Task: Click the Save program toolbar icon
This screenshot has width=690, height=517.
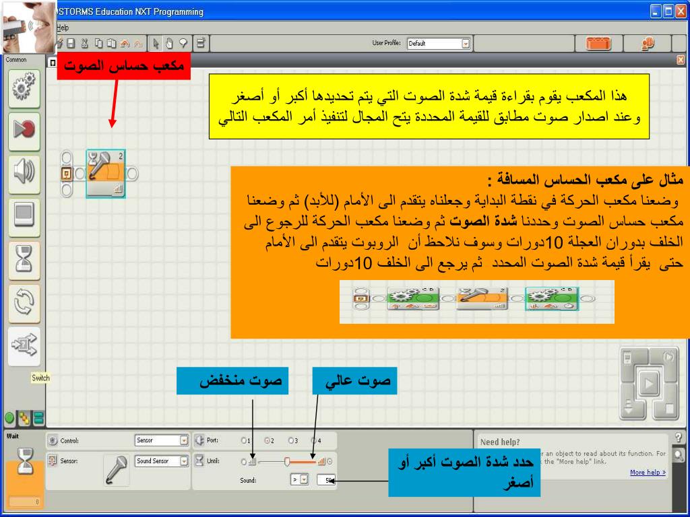Action: [71, 43]
